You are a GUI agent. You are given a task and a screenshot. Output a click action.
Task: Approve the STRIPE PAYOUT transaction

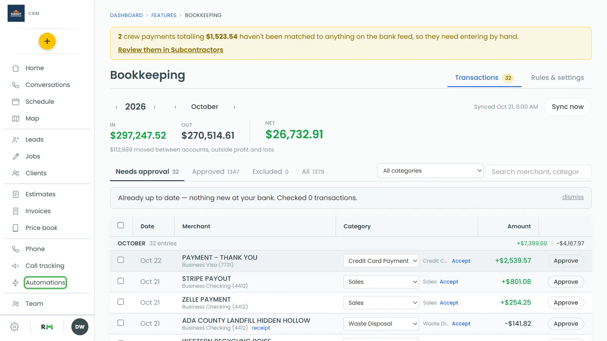pyautogui.click(x=566, y=282)
